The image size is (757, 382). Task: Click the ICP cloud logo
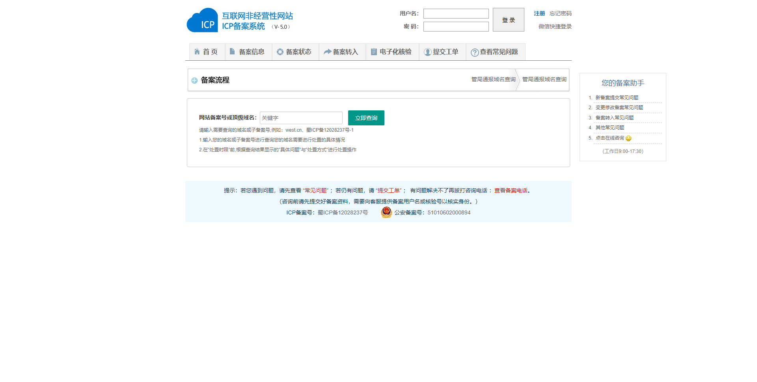[x=202, y=20]
